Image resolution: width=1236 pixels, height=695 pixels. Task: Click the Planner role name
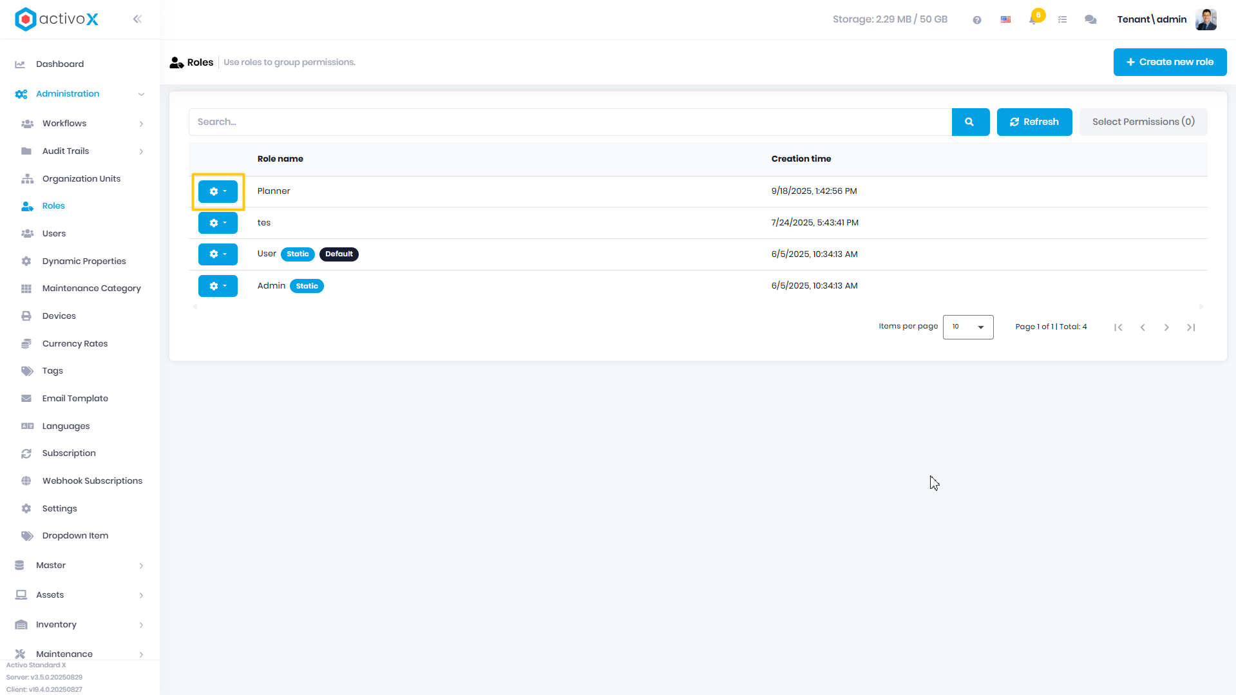tap(274, 191)
